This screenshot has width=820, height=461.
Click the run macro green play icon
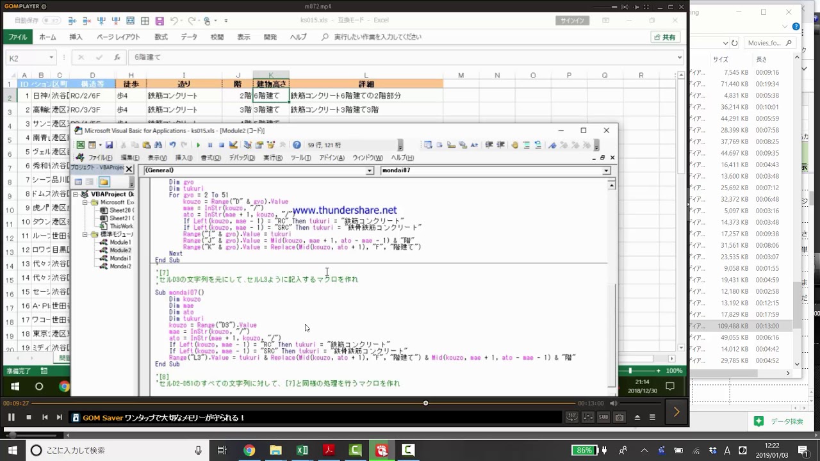[x=198, y=145]
